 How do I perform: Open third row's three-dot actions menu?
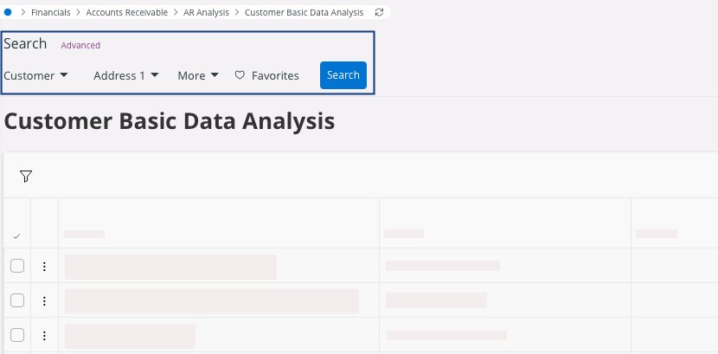click(x=44, y=335)
